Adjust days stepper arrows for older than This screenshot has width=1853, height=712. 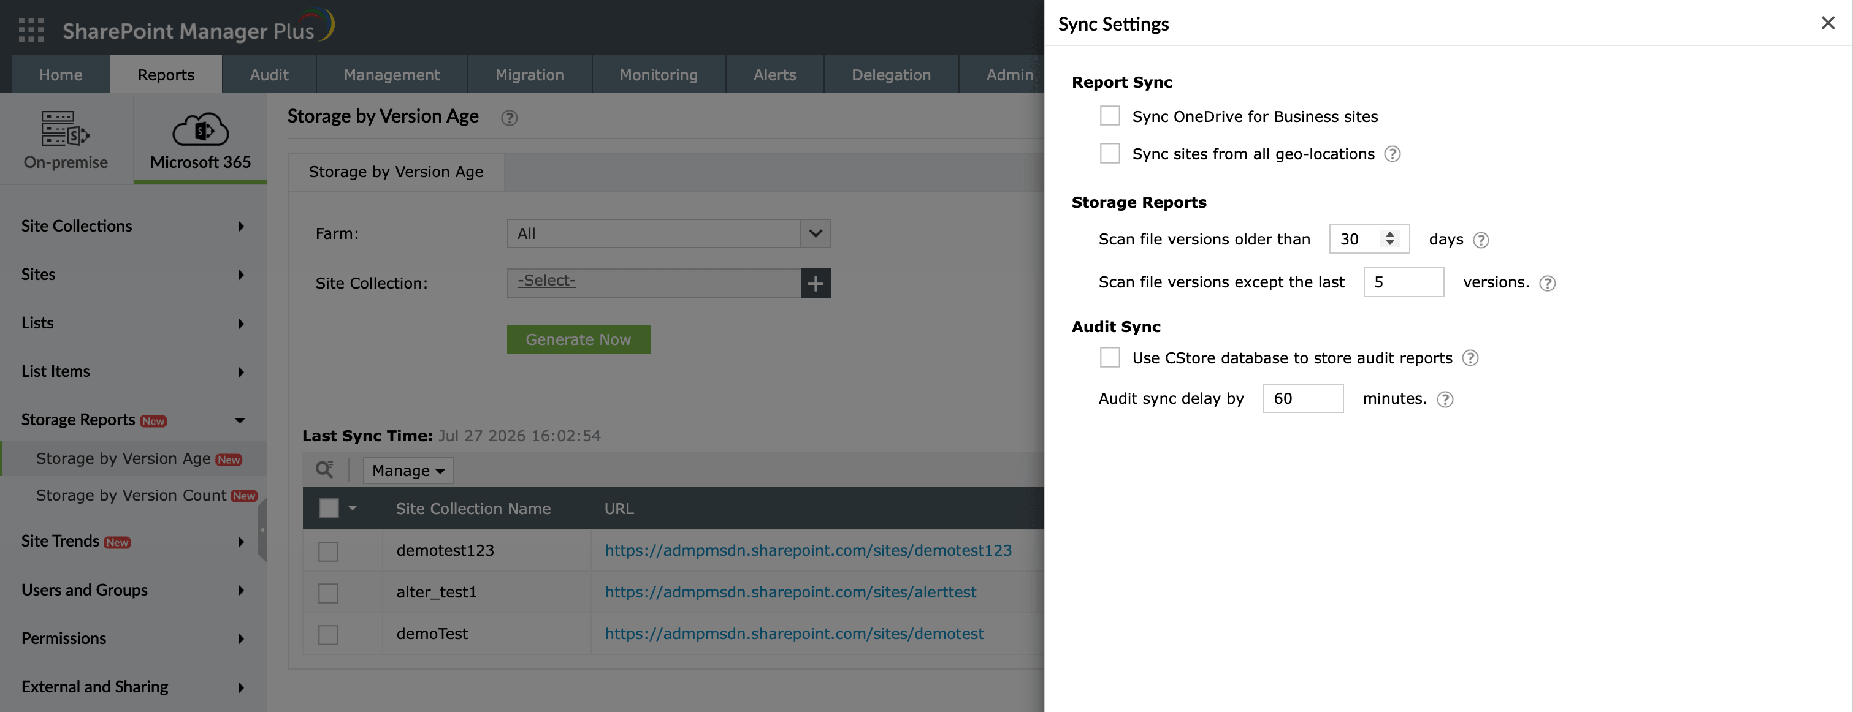pos(1389,238)
